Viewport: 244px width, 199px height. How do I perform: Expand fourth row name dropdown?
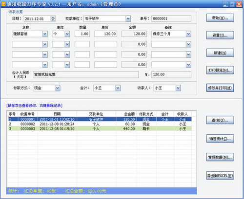point(45,65)
